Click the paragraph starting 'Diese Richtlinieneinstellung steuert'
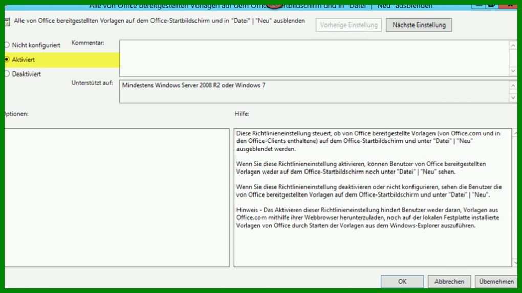This screenshot has height=293, width=522. (x=368, y=141)
